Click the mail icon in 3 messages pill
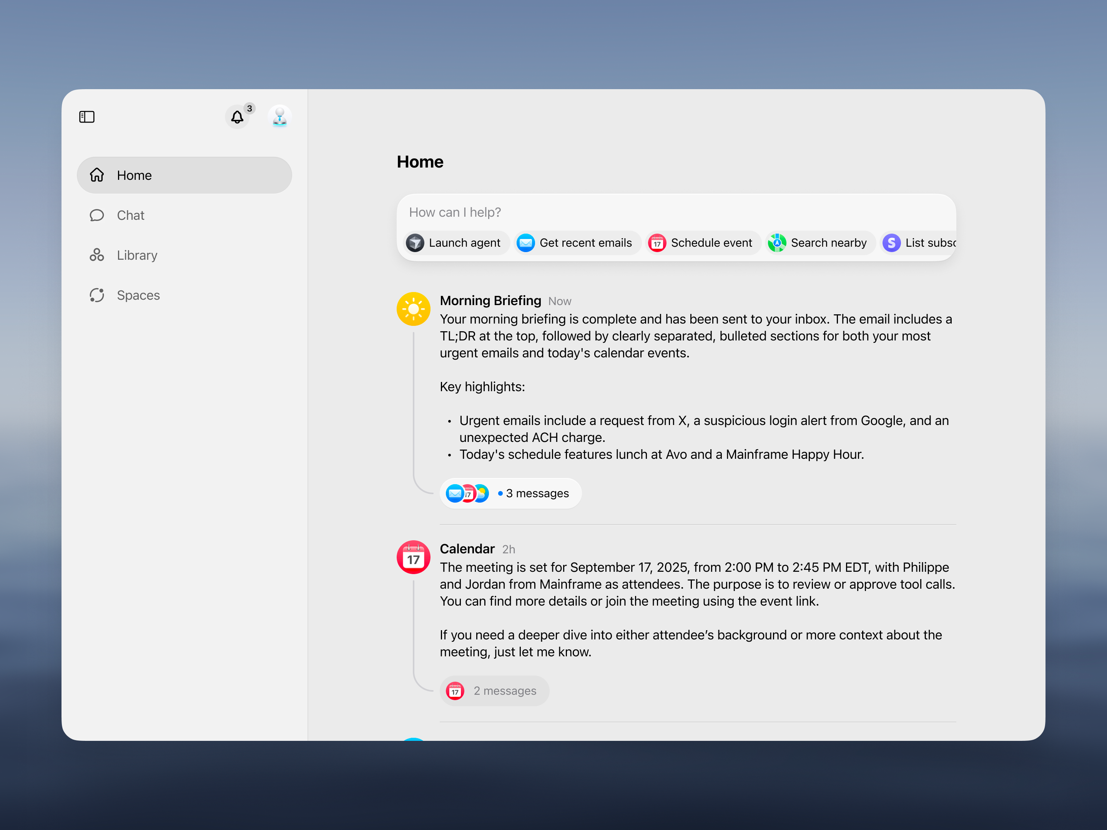Screen dimensions: 1107x830 tap(454, 493)
